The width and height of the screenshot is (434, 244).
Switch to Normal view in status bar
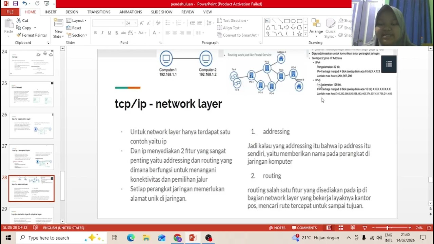[x=329, y=228]
